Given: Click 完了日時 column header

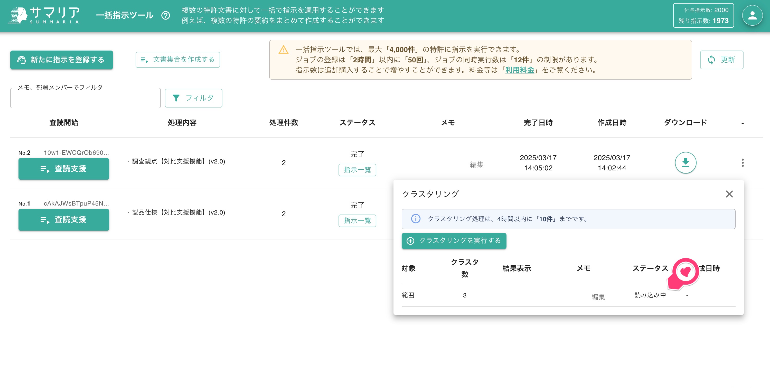Looking at the screenshot, I should pyautogui.click(x=538, y=122).
